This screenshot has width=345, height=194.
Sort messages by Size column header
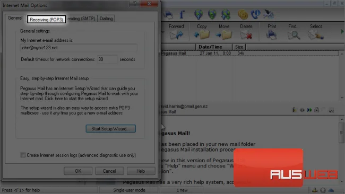coord(239,47)
